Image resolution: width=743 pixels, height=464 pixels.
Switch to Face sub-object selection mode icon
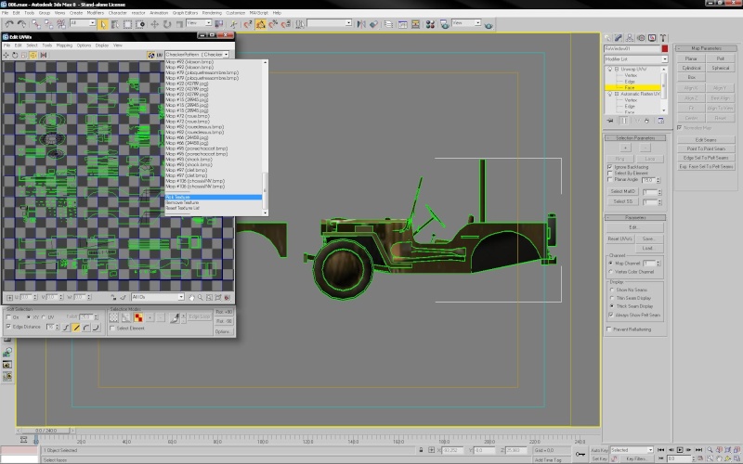[x=137, y=317]
